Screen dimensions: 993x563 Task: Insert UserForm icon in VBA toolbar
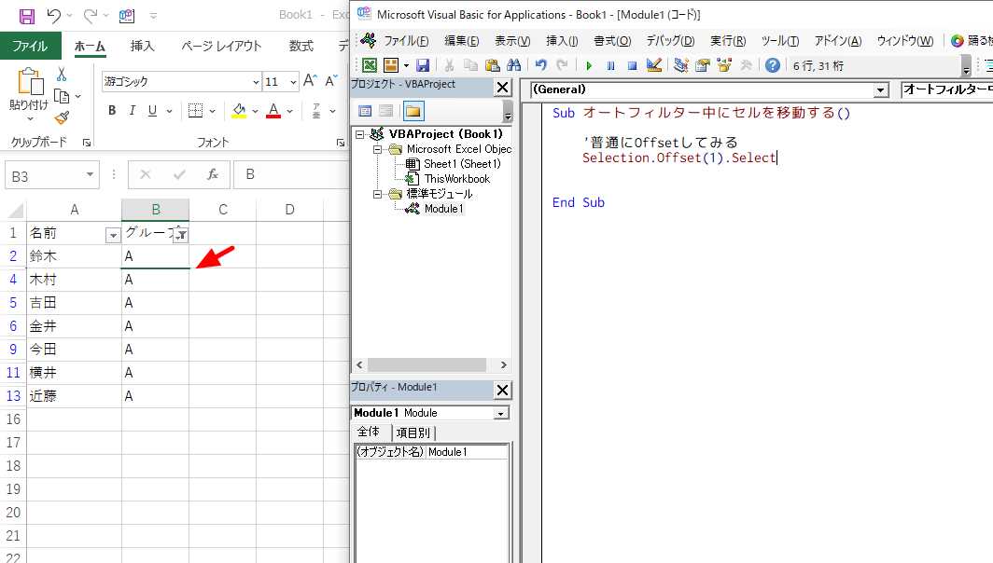391,65
